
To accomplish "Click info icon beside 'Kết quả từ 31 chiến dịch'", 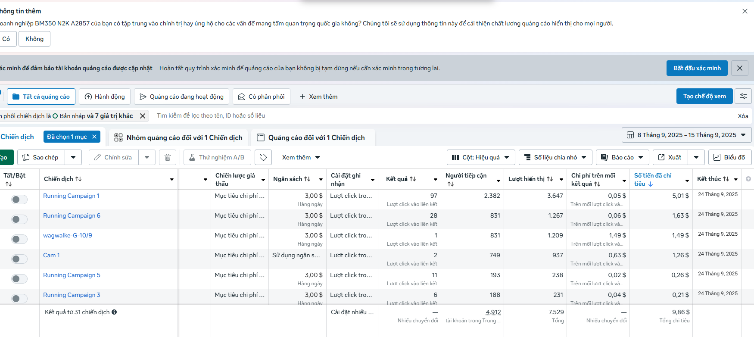I will pos(114,312).
